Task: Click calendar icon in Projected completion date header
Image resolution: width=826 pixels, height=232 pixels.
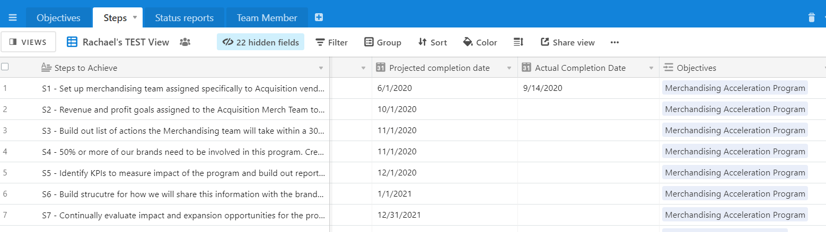Action: pos(380,68)
